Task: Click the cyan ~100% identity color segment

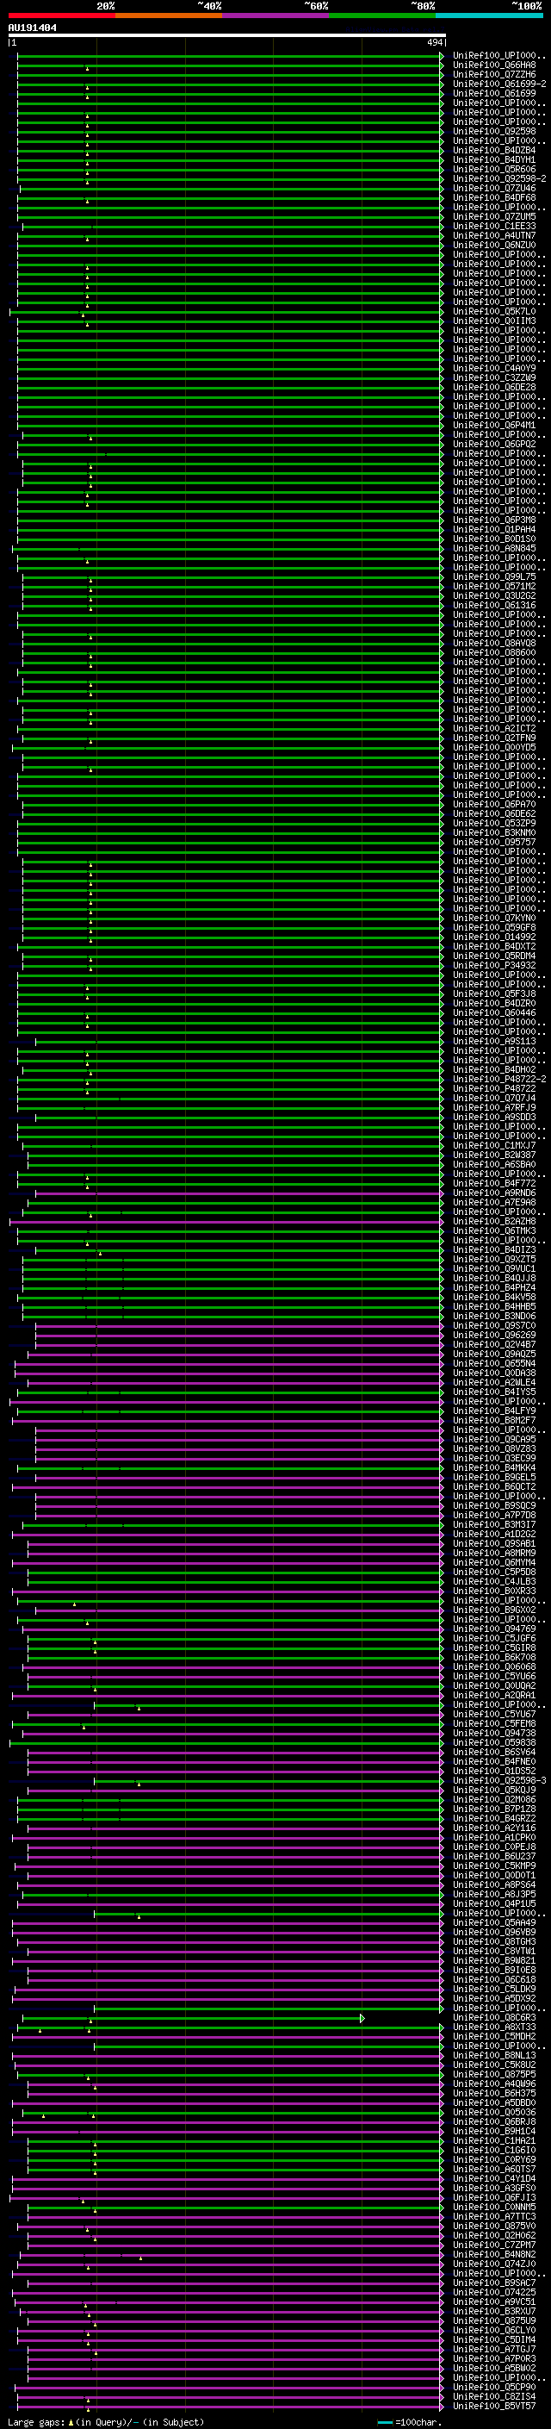Action: pyautogui.click(x=489, y=16)
